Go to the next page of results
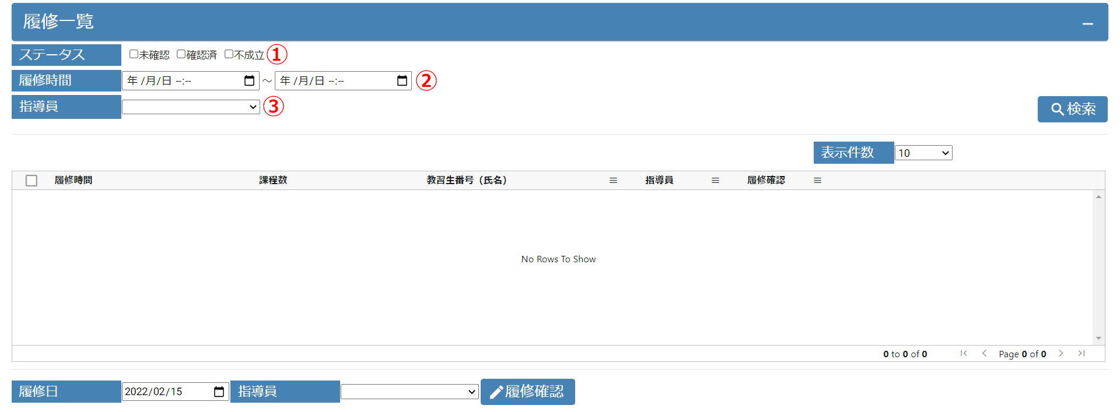The image size is (1120, 412). [x=1061, y=354]
